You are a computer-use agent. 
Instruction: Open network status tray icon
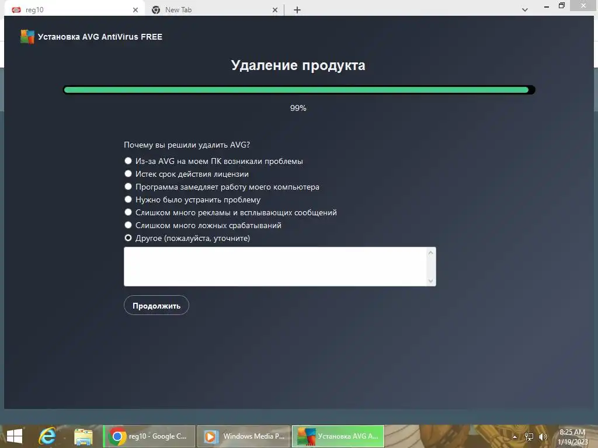(529, 436)
